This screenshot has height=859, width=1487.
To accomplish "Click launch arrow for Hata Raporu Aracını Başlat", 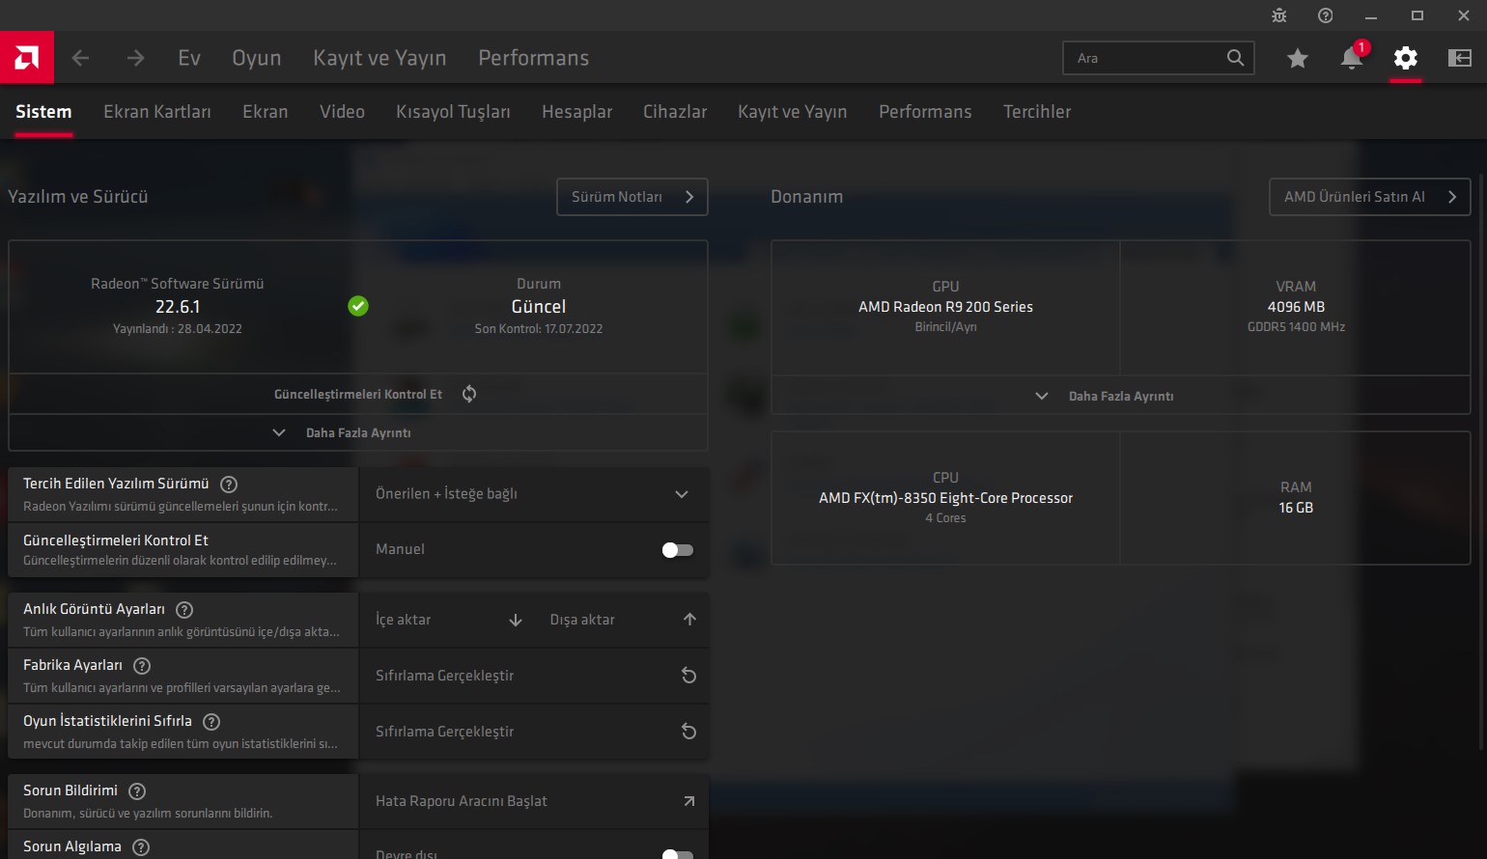I will click(688, 801).
